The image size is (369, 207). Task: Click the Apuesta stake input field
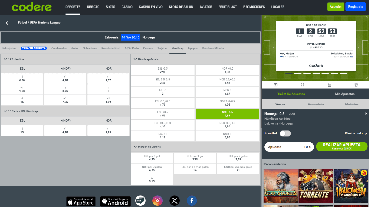[x=289, y=147]
